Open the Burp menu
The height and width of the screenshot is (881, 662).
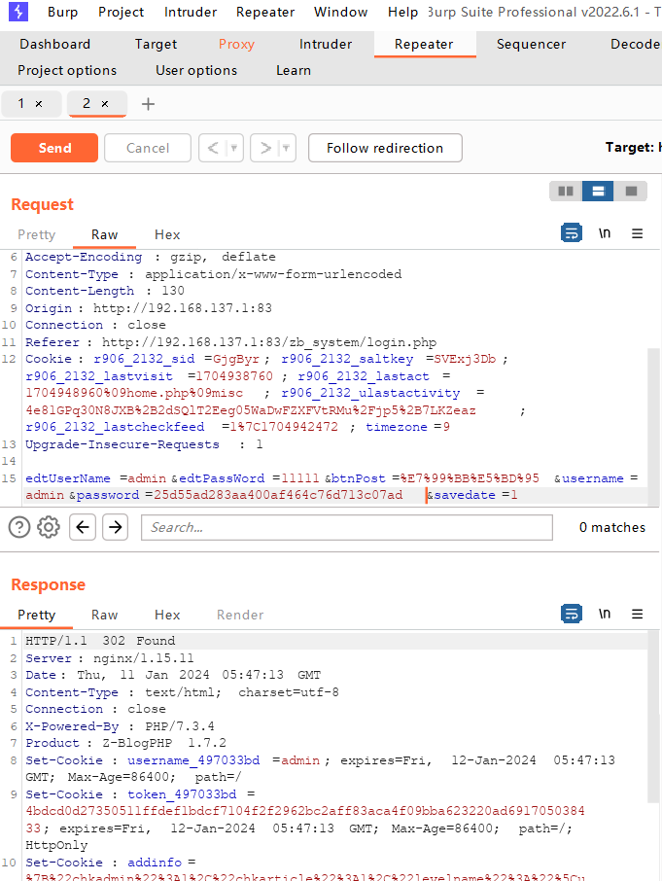[x=62, y=12]
